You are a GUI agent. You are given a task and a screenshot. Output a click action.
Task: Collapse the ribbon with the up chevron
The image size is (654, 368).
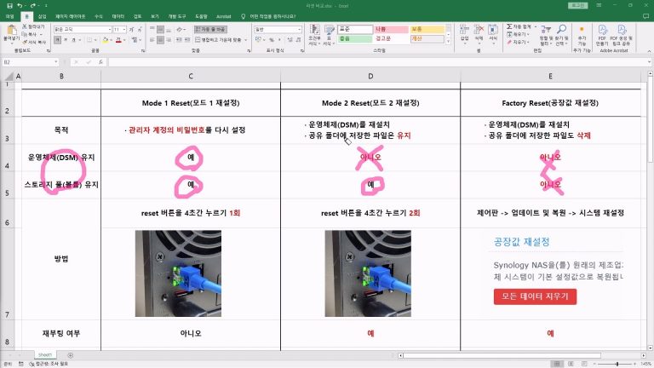(650, 50)
